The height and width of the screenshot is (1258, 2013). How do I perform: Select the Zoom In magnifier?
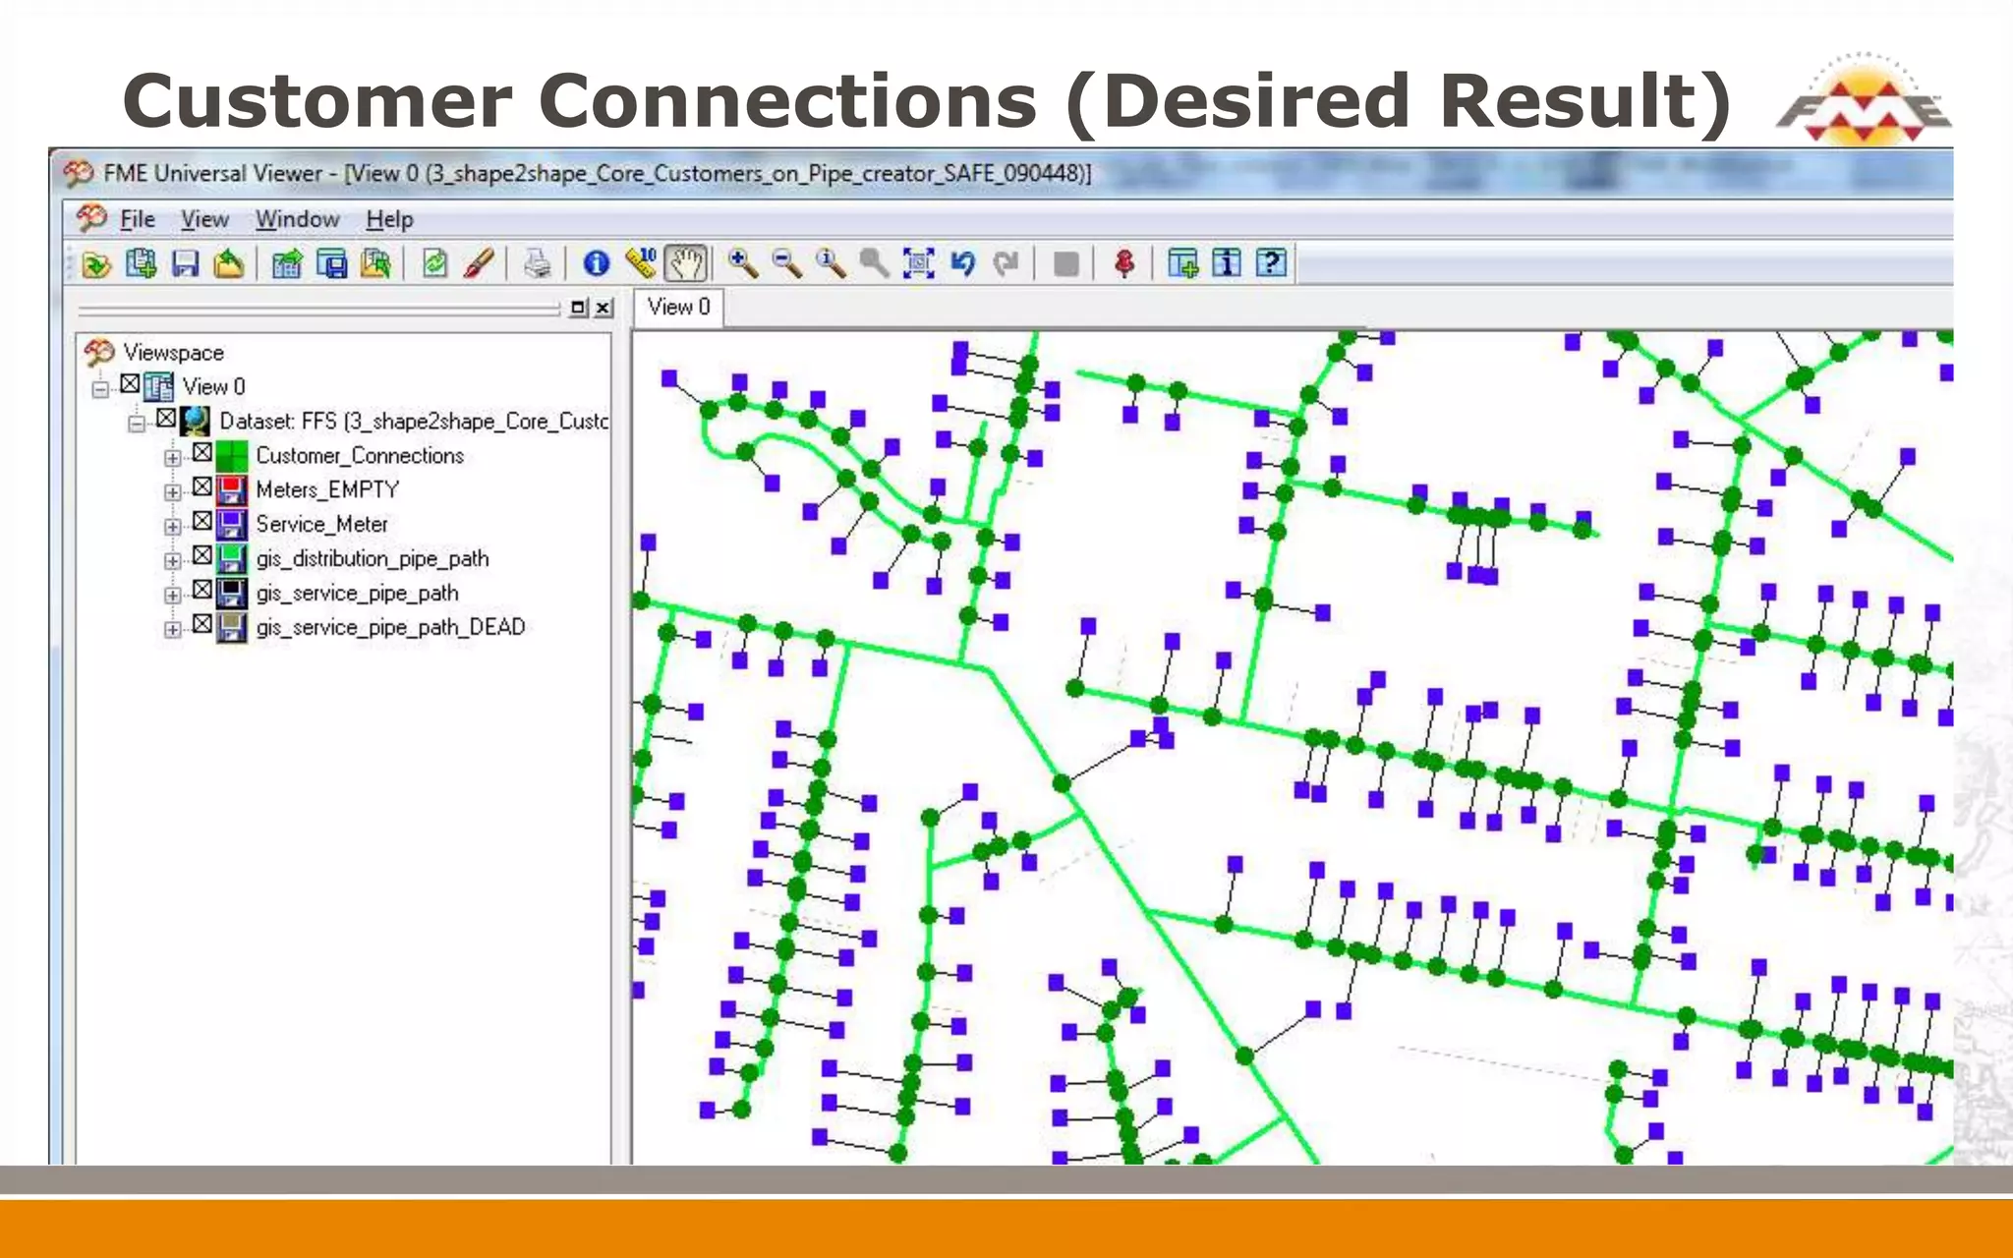[742, 263]
